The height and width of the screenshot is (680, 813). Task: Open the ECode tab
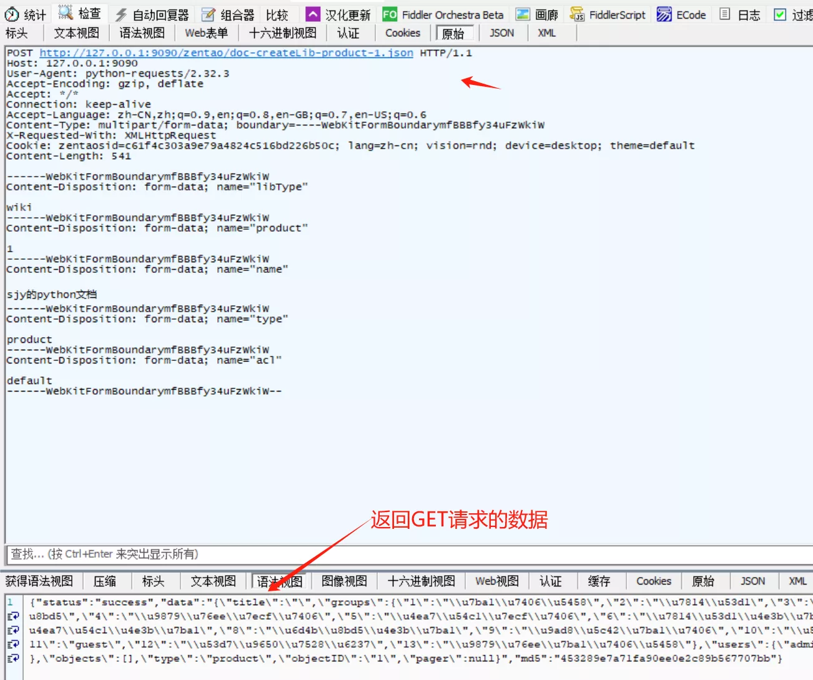point(682,14)
